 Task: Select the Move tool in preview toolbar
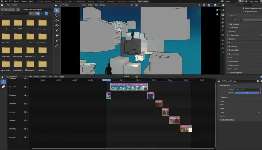tap(57, 20)
